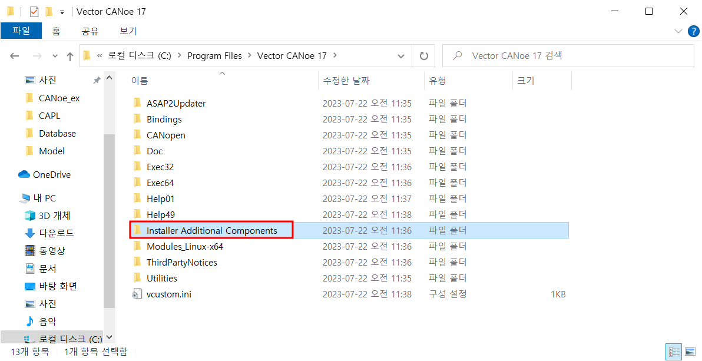Open Customize Quick Access Toolbar dropdown
702x361 pixels.
coord(62,12)
